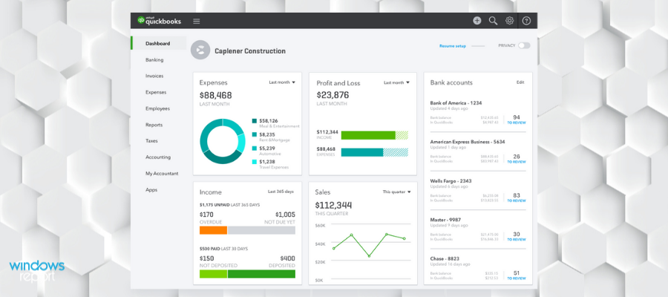This screenshot has width=668, height=297.
Task: Click the $1,005 not due yet amount
Action: pos(285,215)
